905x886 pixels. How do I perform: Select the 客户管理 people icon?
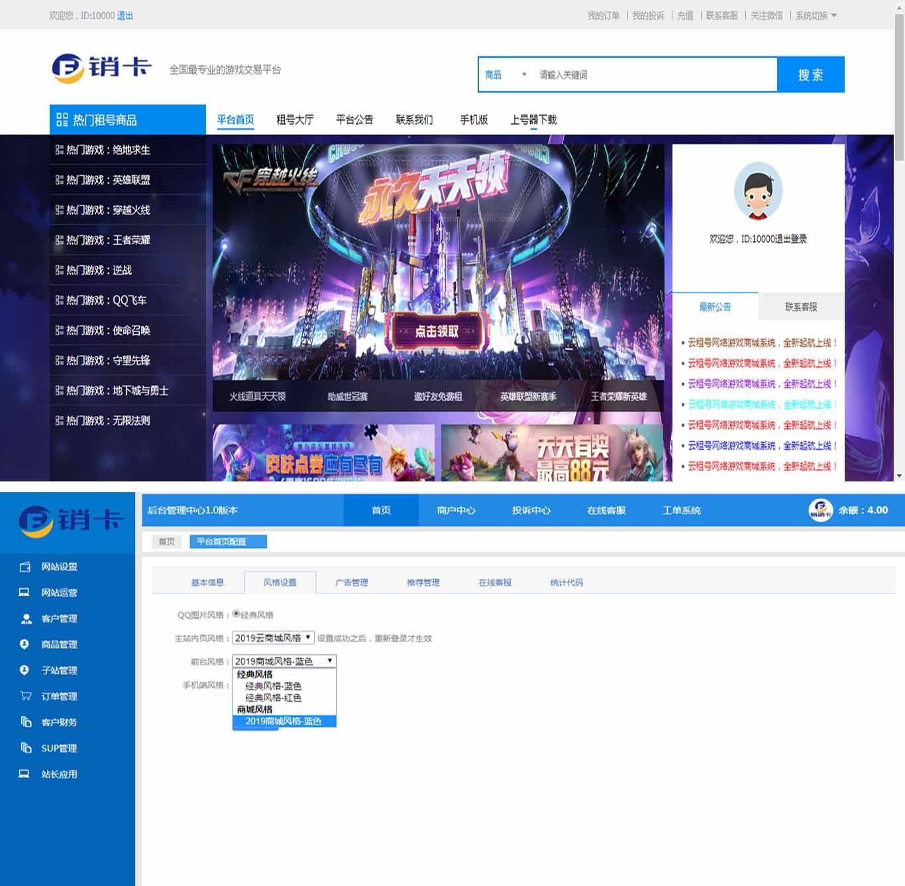click(25, 619)
